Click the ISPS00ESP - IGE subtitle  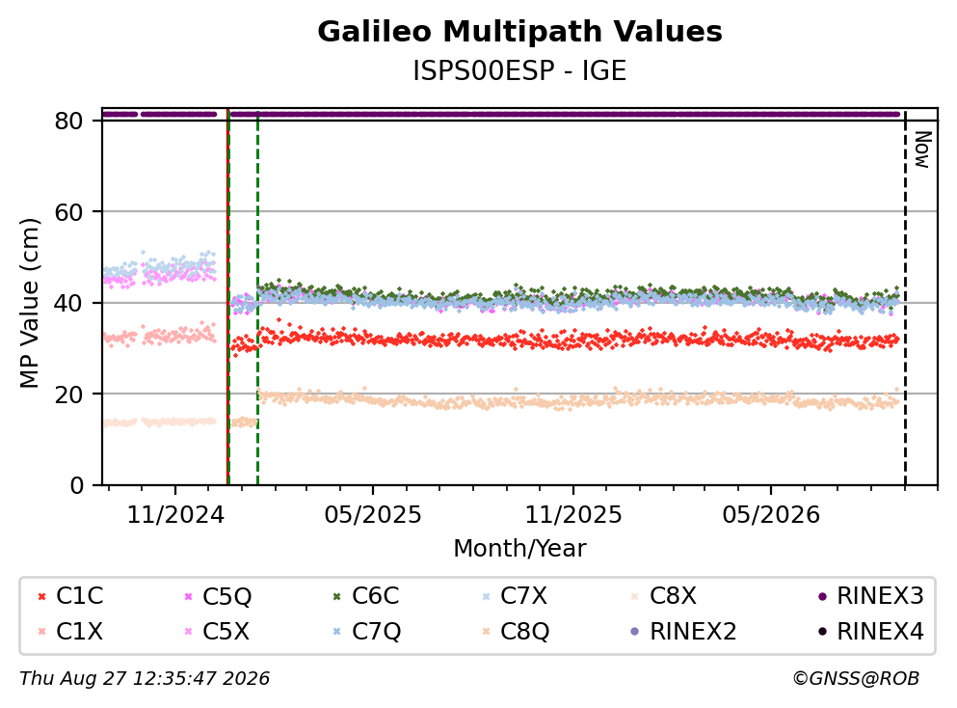520,70
